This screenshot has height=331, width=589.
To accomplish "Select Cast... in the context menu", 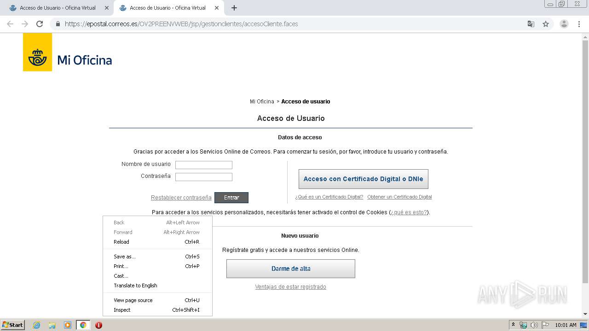I will click(x=157, y=276).
